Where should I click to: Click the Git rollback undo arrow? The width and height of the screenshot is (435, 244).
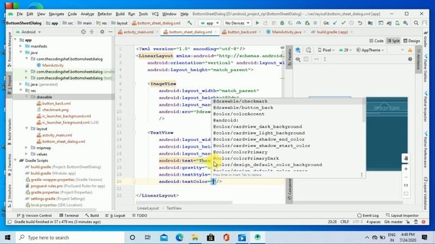tap(360, 23)
